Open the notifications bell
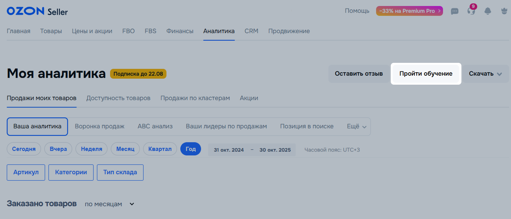 (x=488, y=11)
